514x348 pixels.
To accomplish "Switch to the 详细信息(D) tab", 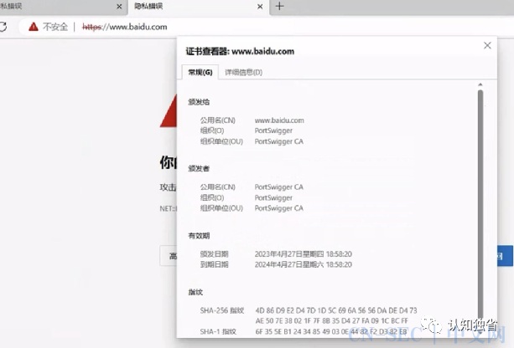I will tap(243, 72).
